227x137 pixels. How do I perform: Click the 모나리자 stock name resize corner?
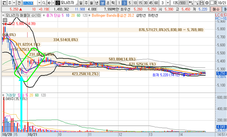pyautogui.click(x=76, y=4)
